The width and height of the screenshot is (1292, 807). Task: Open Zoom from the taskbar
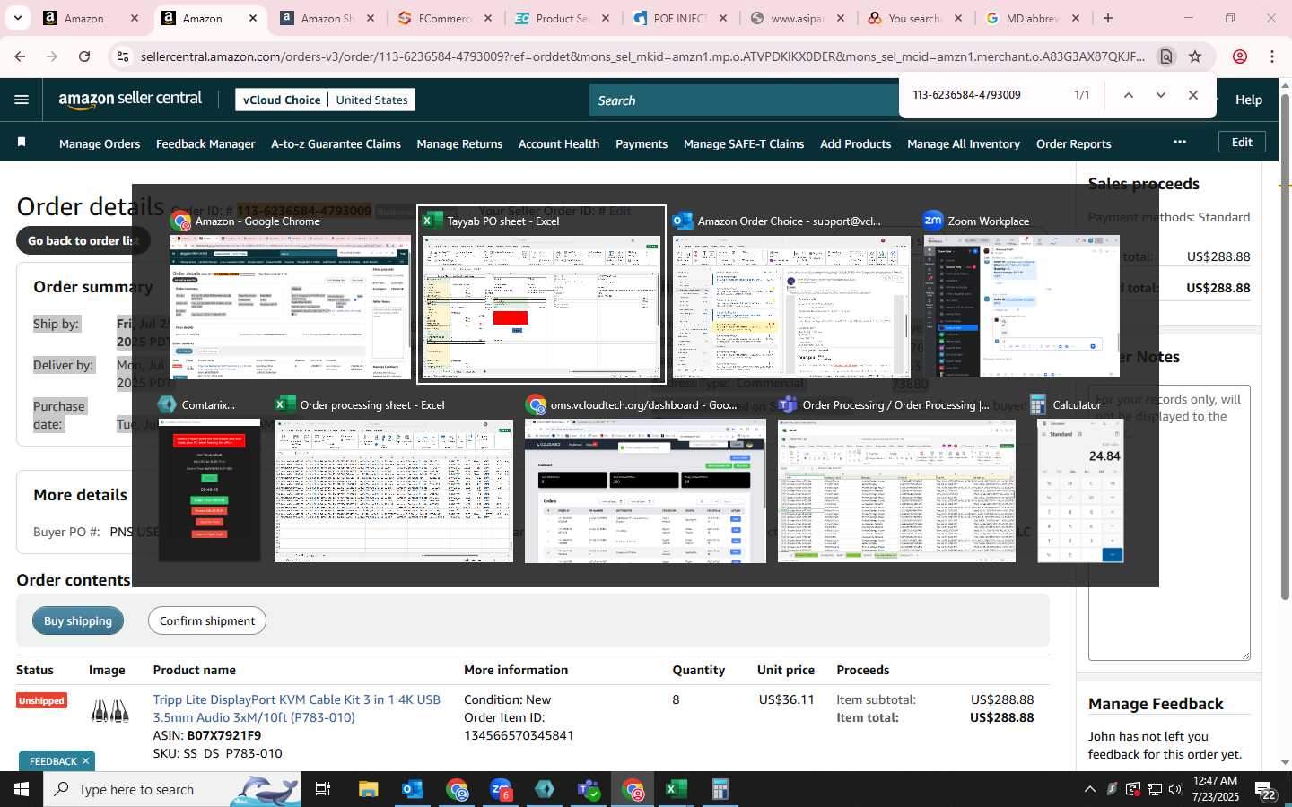501,789
